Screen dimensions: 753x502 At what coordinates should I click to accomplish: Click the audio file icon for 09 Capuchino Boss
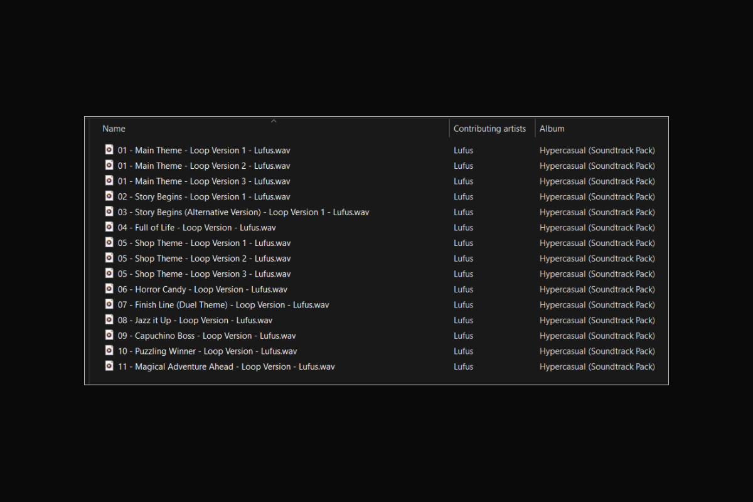pyautogui.click(x=109, y=336)
